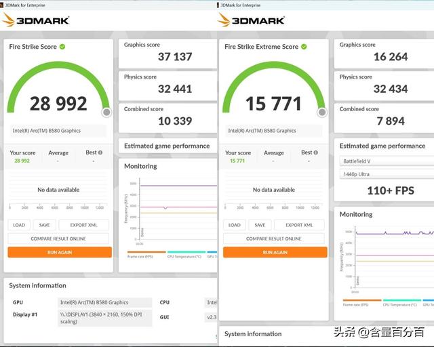Click GPU name under Fire Strike gauge
The width and height of the screenshot is (434, 347).
tap(58, 131)
